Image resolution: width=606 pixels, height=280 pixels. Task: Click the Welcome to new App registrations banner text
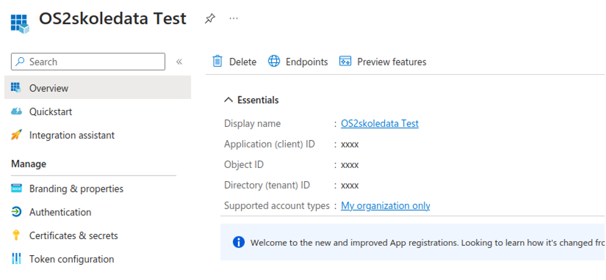coord(427,243)
